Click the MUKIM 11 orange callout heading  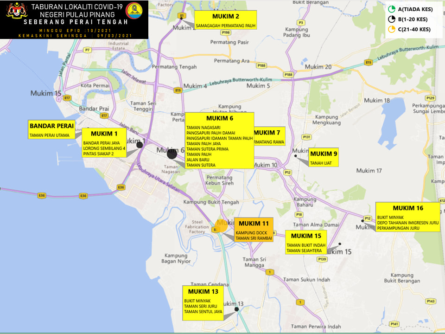click(254, 224)
